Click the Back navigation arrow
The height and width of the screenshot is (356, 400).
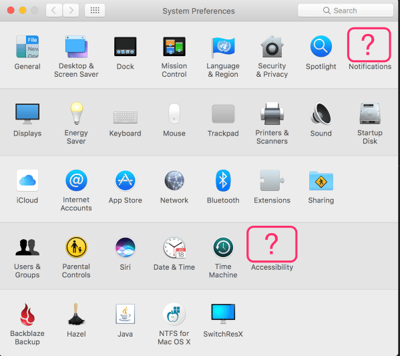pyautogui.click(x=54, y=11)
